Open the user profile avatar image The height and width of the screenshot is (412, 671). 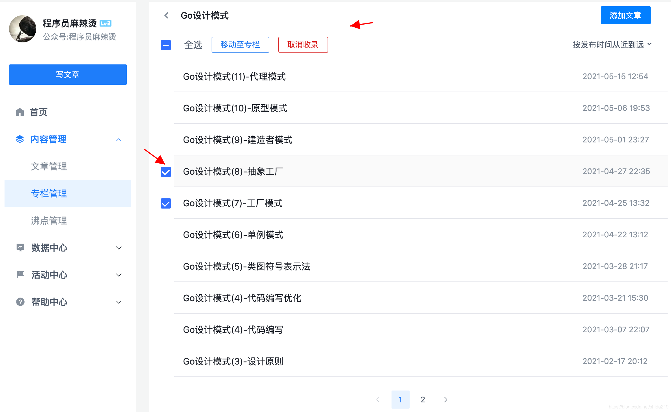tap(22, 29)
